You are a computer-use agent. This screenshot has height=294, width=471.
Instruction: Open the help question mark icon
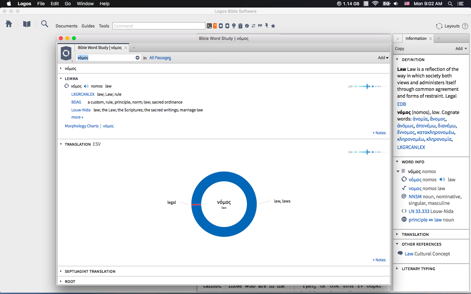[x=465, y=26]
